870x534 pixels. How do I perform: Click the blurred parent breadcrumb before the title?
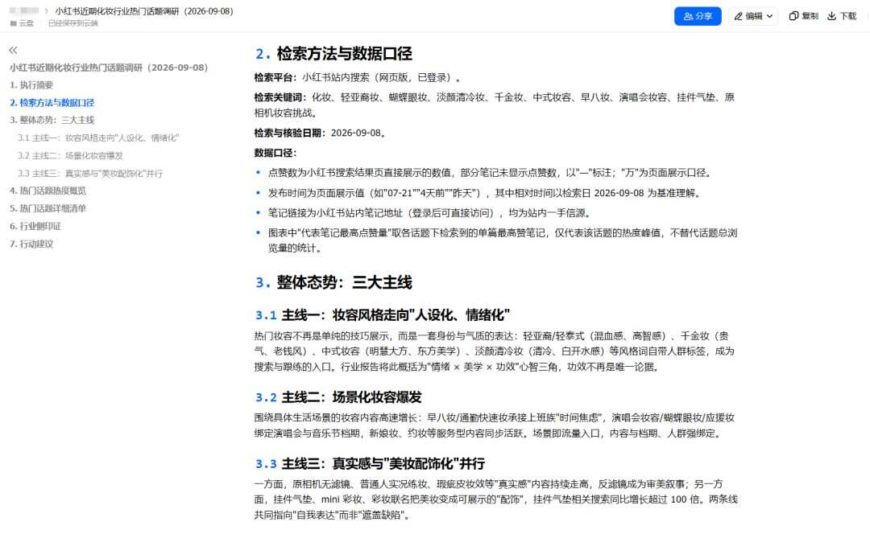24,10
